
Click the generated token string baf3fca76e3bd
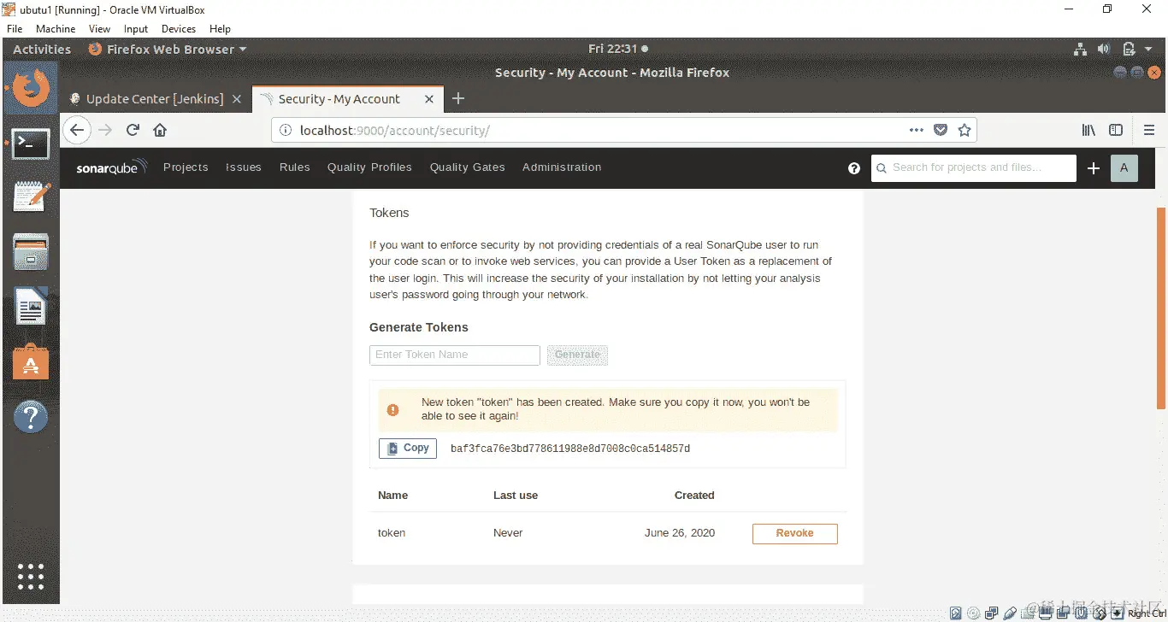(x=570, y=449)
